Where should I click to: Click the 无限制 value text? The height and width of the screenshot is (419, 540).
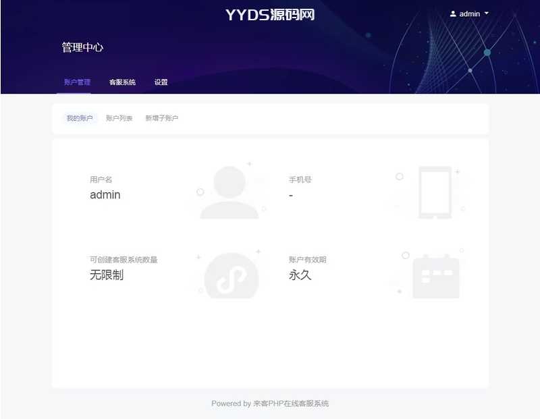point(107,275)
